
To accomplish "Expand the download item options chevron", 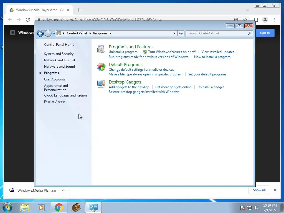I will click(63, 190).
